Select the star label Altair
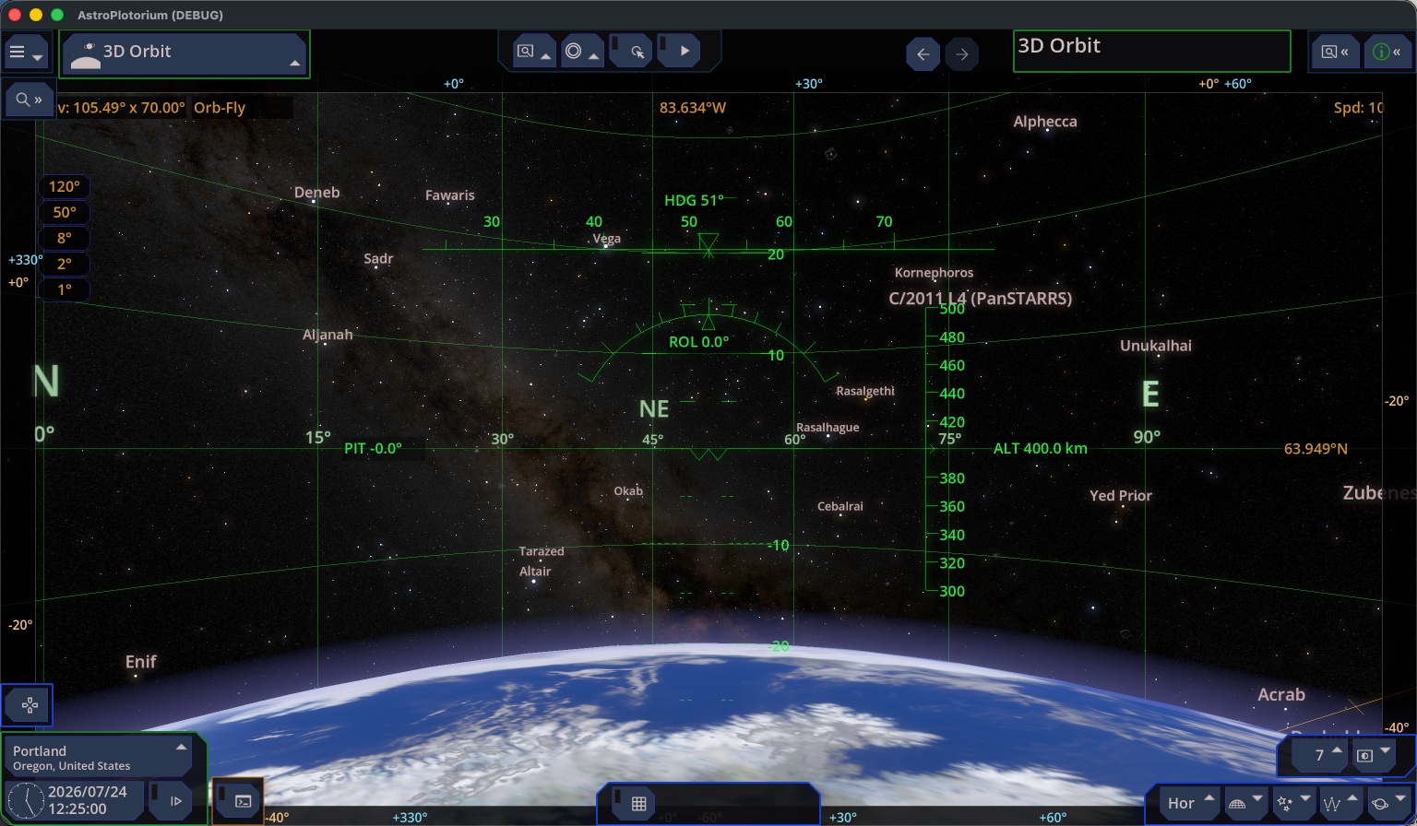The width and height of the screenshot is (1417, 826). pos(535,572)
